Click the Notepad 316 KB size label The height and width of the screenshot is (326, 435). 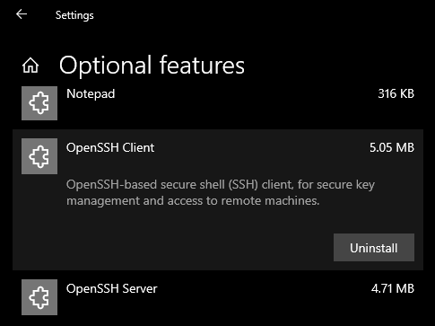click(396, 93)
